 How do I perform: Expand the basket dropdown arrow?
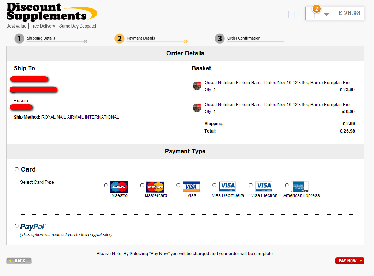pos(327,14)
